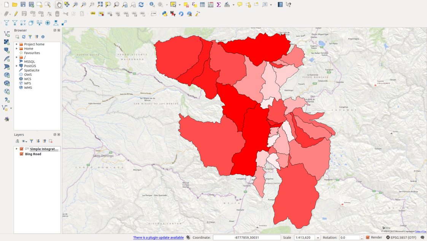Toggle the Render checkbox in status bar
The image size is (427, 241).
pyautogui.click(x=368, y=238)
